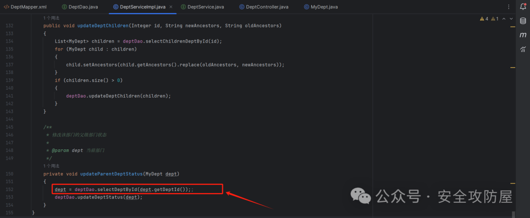
Task: Click MyDept parameter type on line 150
Action: 154,174
